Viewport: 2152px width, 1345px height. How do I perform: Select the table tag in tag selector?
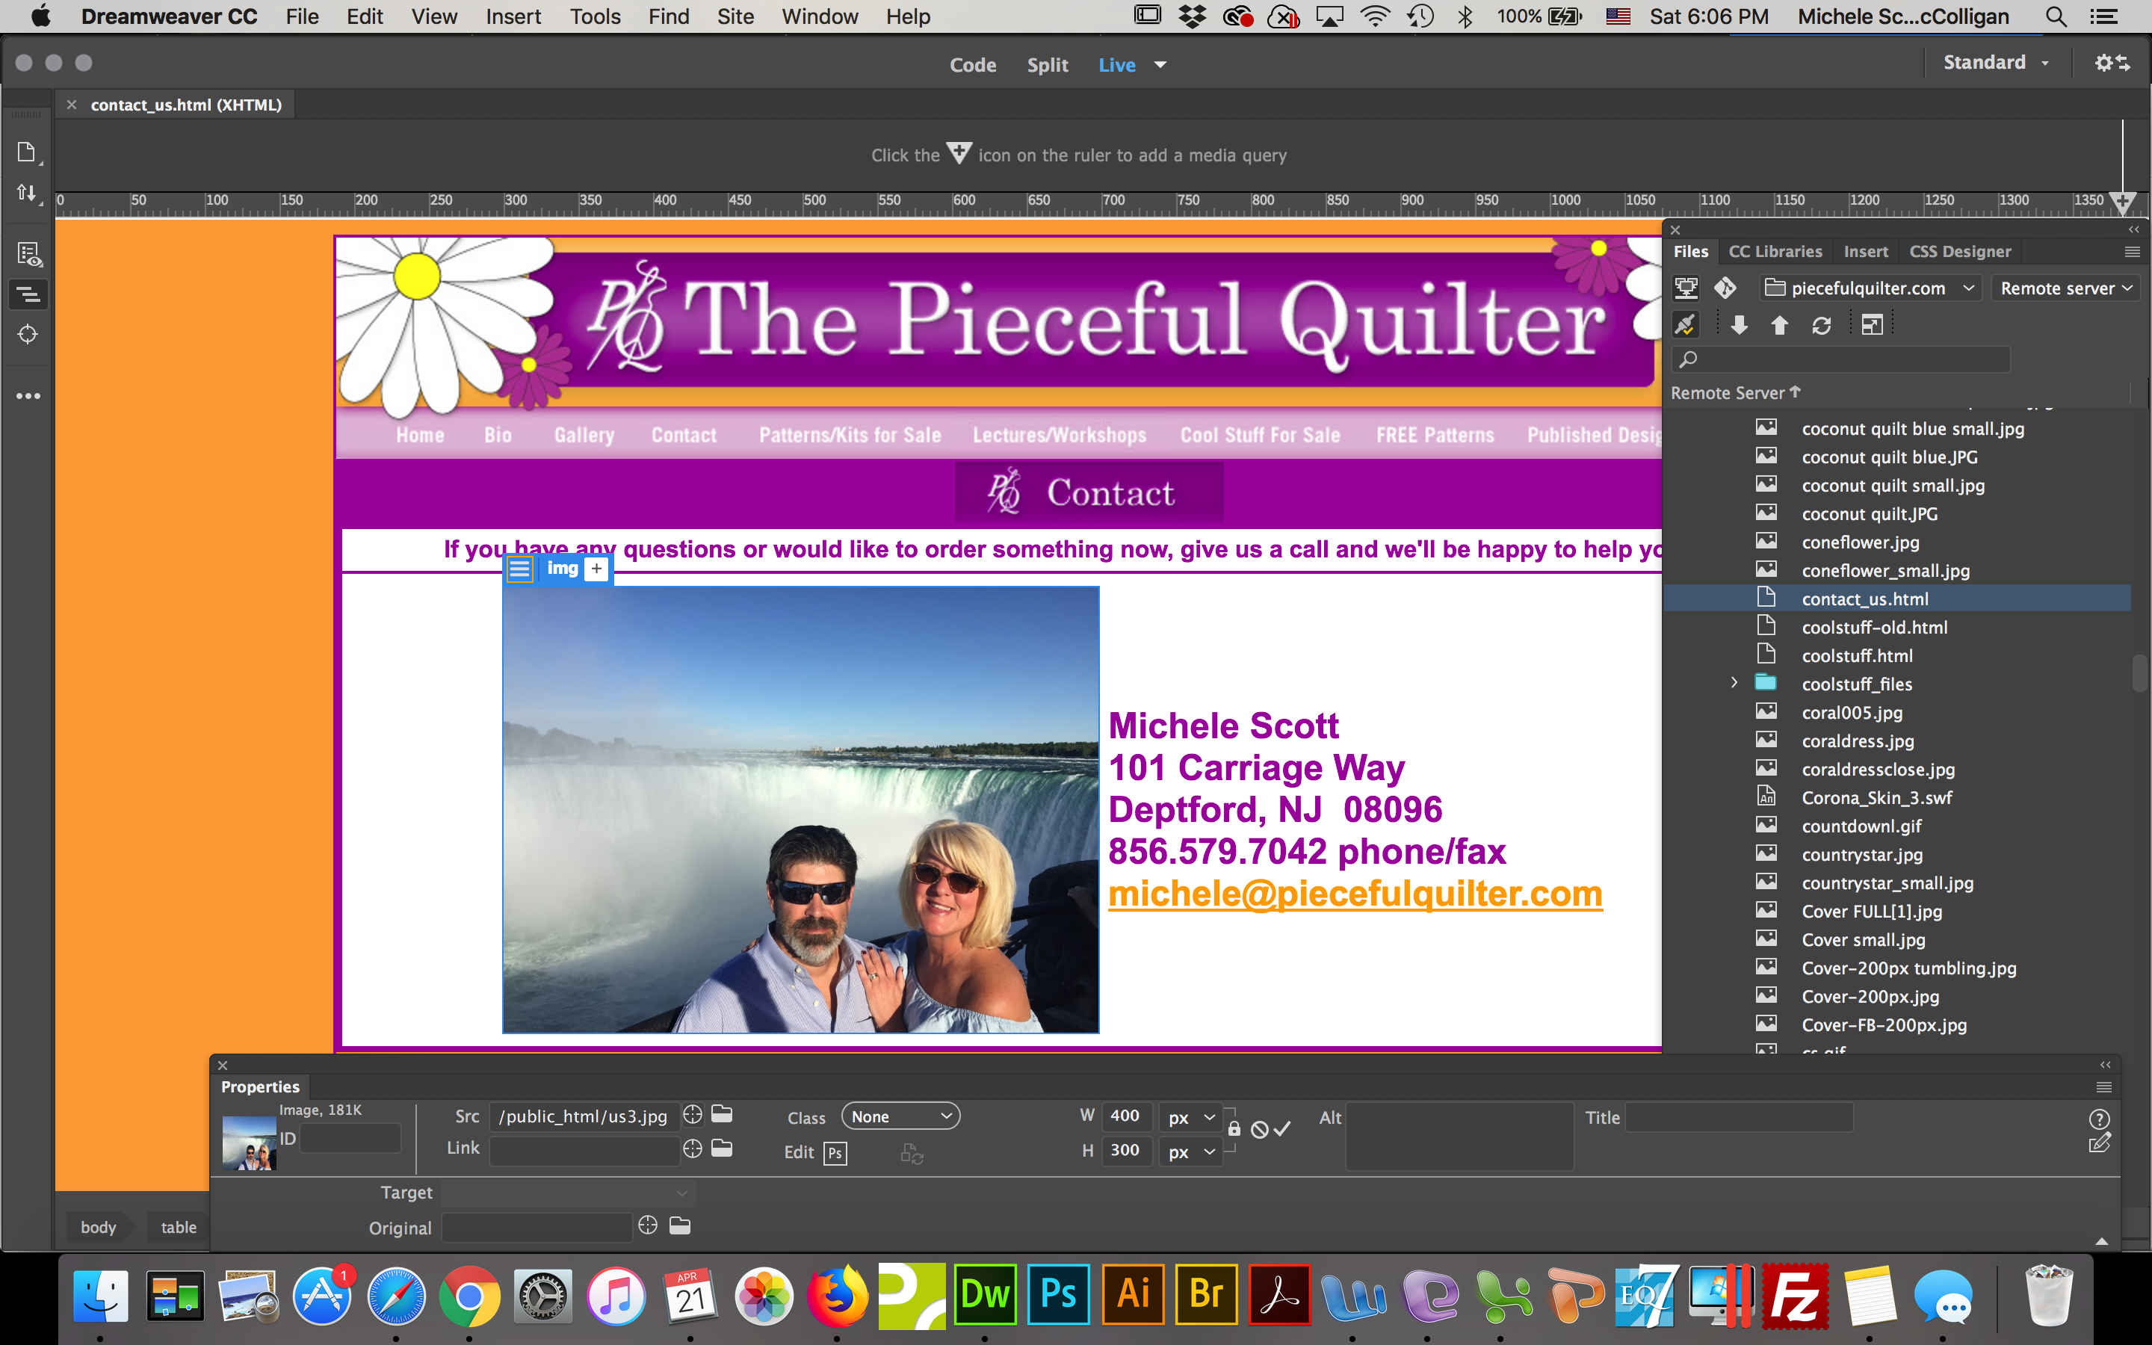pyautogui.click(x=178, y=1228)
